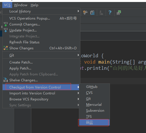Choose Refresh File Status

pyautogui.click(x=41, y=42)
